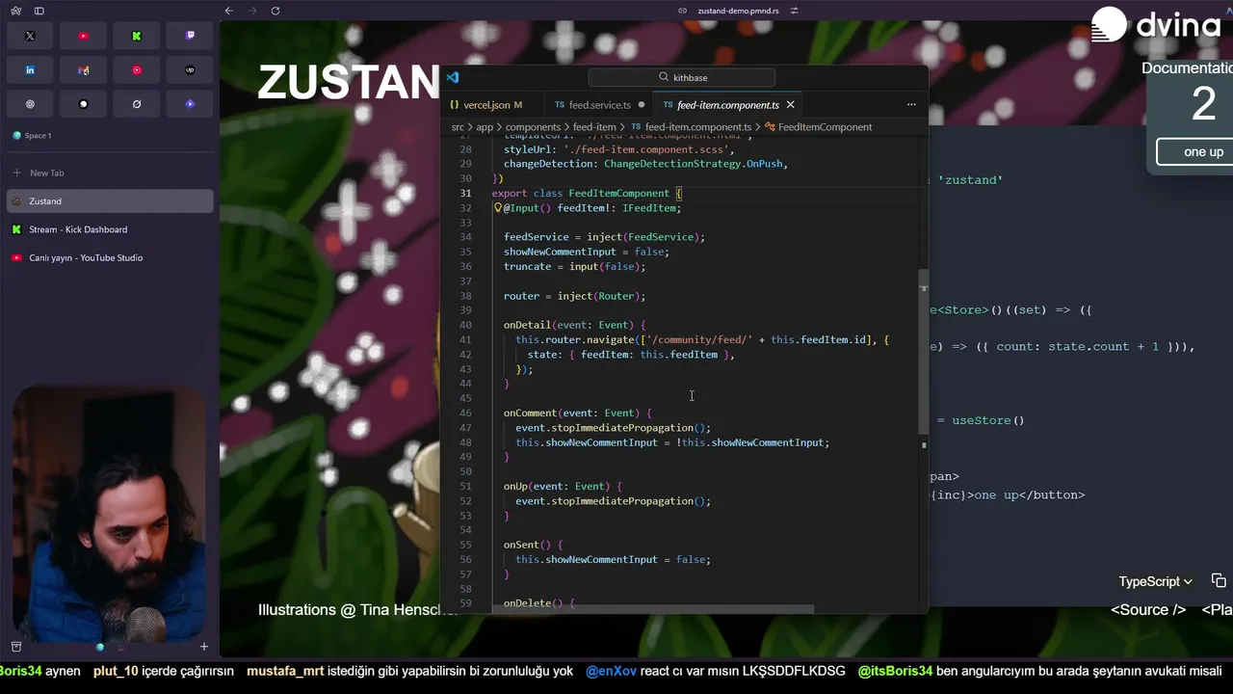Click the onComment method name
1233x694 pixels.
pyautogui.click(x=530, y=413)
